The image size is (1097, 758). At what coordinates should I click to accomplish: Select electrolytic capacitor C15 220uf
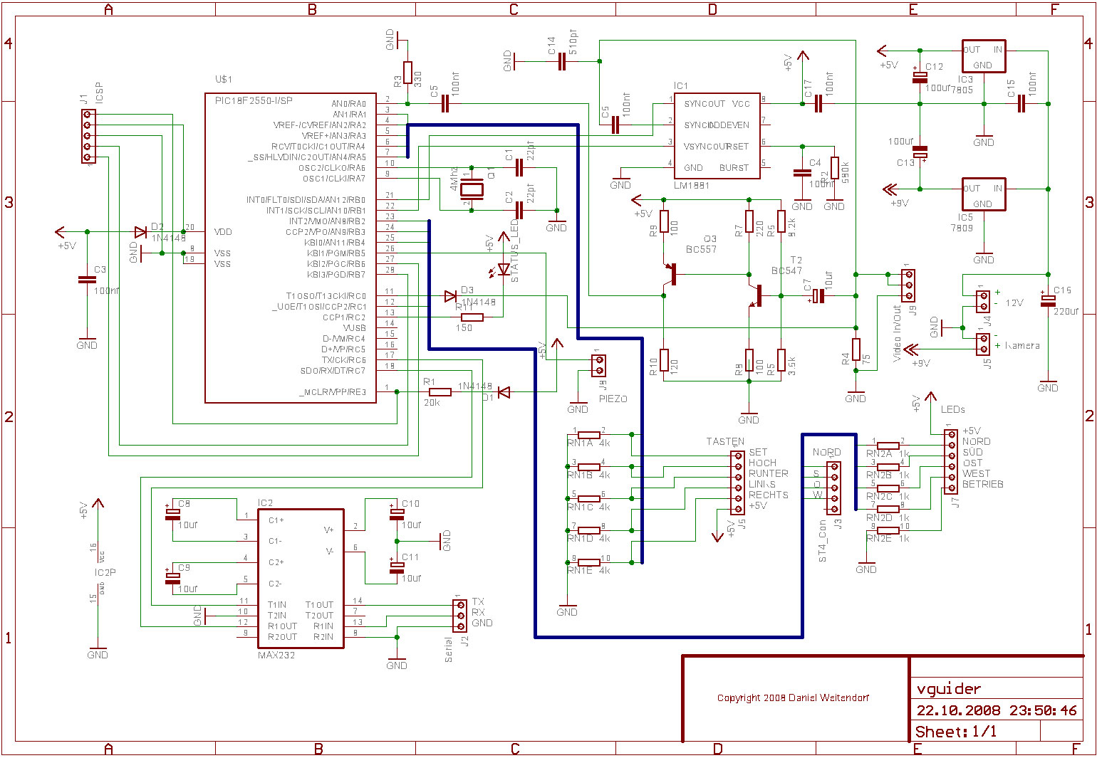pyautogui.click(x=1048, y=301)
